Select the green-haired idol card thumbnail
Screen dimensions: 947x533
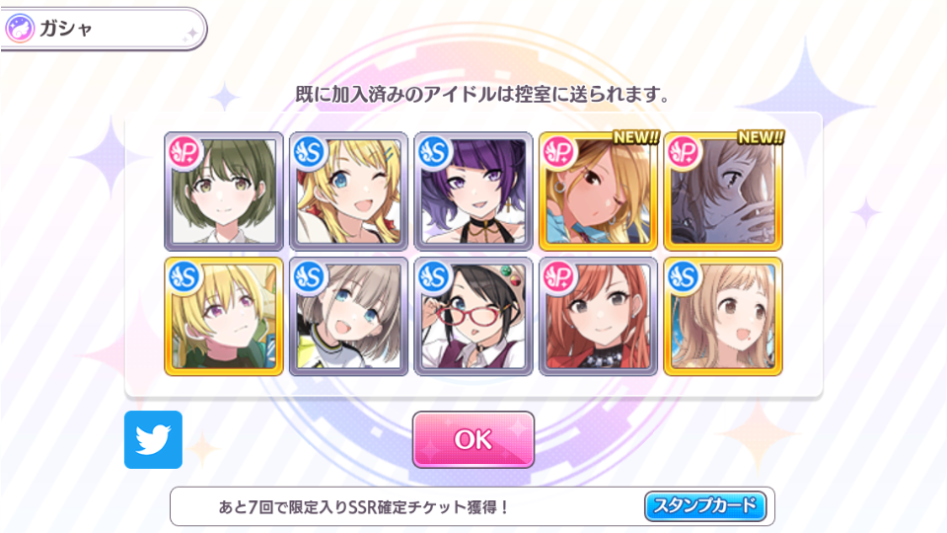click(224, 190)
